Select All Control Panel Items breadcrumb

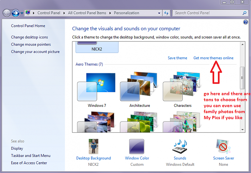[x=87, y=13]
